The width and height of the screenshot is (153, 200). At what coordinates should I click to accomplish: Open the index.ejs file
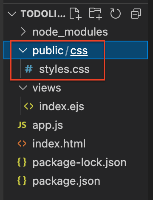[62, 106]
